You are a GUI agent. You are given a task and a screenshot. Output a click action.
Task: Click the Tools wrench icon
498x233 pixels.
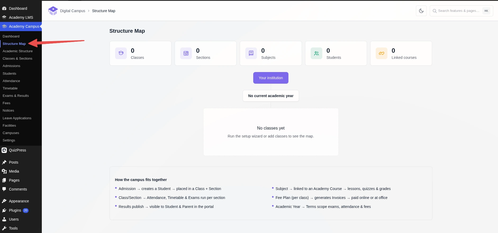point(4,228)
